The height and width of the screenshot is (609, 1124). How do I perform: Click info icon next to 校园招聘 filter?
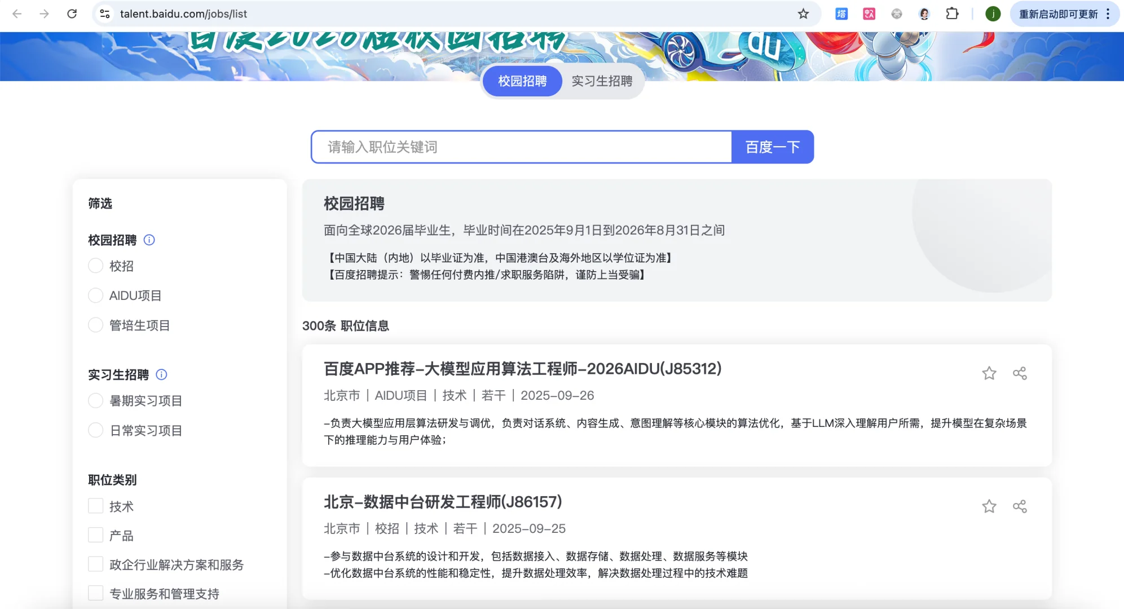click(149, 240)
